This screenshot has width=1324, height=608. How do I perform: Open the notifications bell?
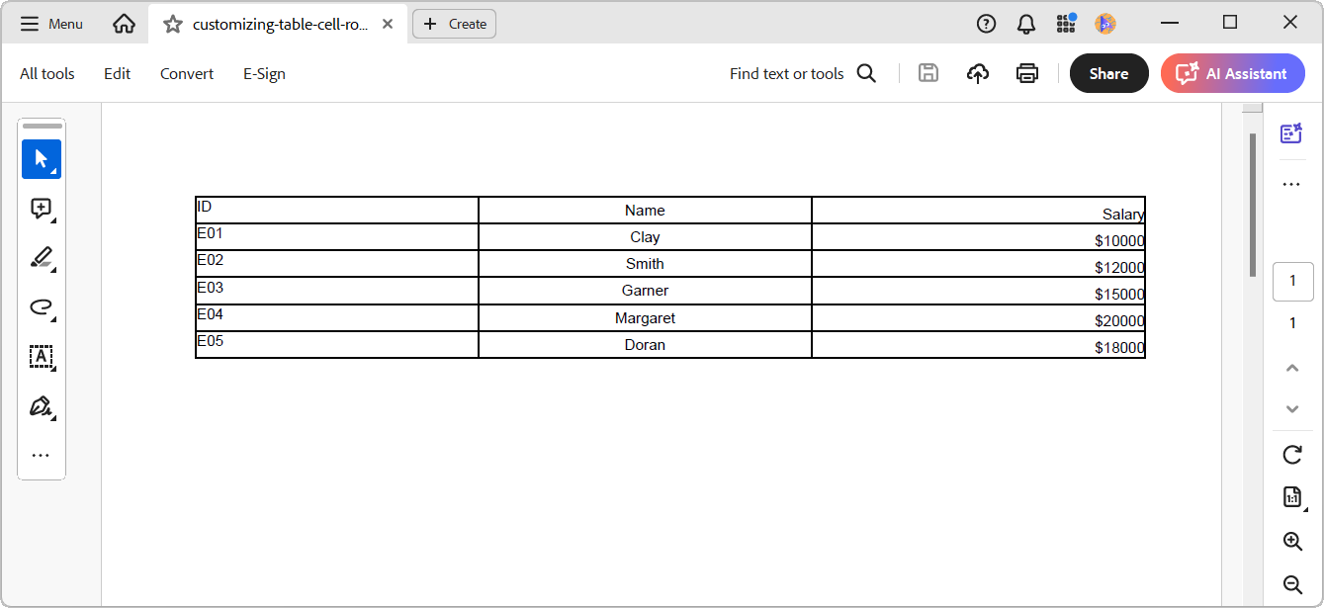click(1026, 24)
